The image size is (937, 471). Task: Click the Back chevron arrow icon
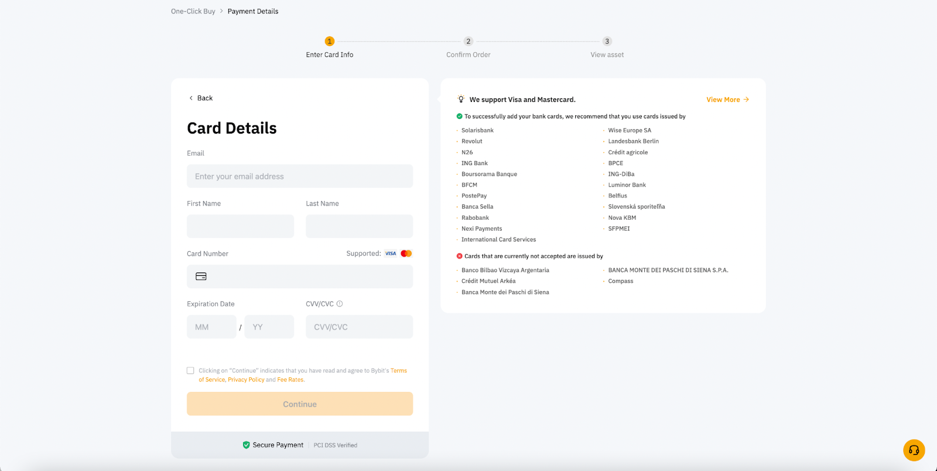click(191, 98)
